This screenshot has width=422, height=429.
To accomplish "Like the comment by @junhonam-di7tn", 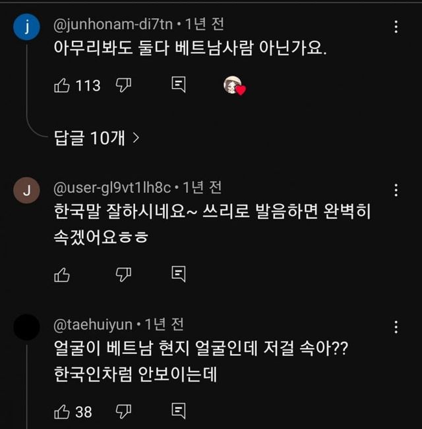I will tap(62, 85).
